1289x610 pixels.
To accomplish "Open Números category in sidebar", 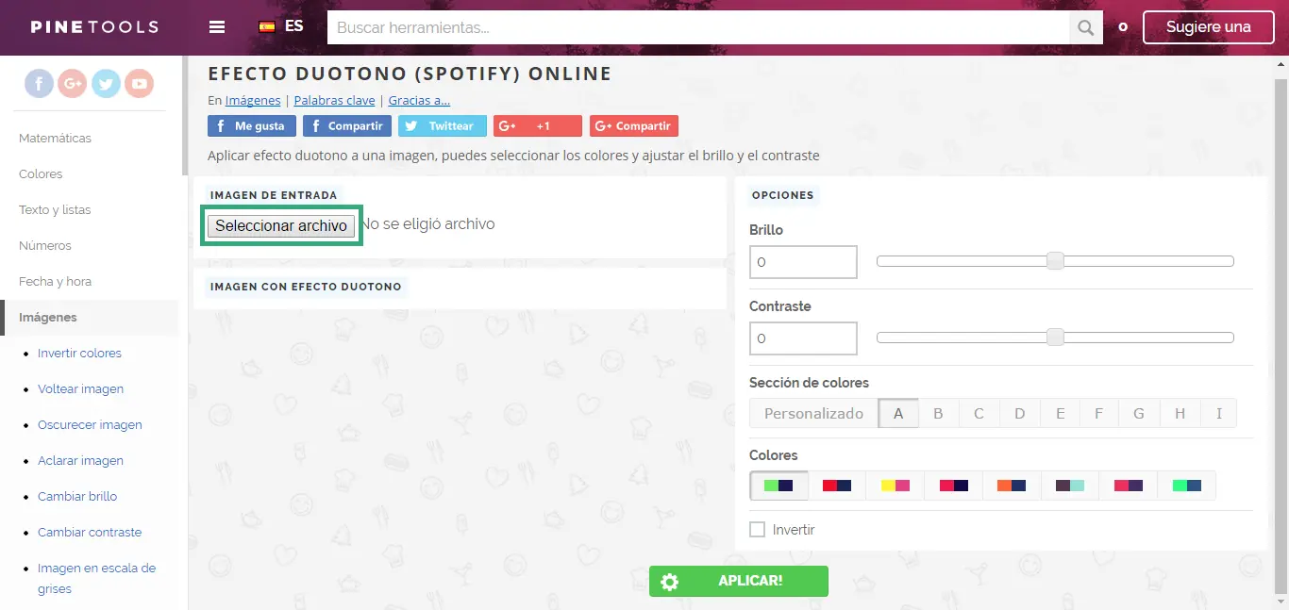I will click(x=45, y=245).
